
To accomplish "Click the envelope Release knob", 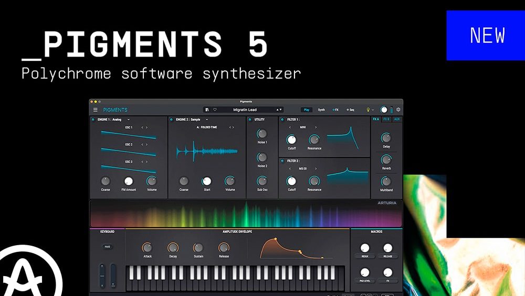I will click(224, 248).
